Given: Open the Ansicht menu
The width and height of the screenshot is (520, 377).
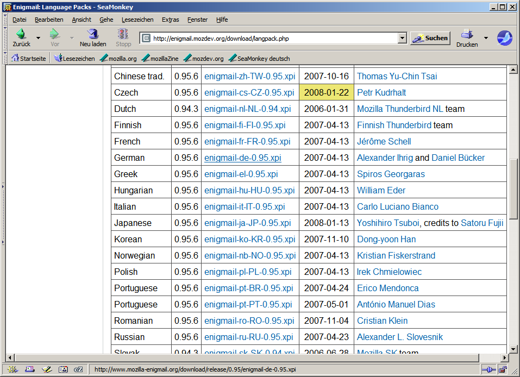Looking at the screenshot, I should pyautogui.click(x=82, y=20).
